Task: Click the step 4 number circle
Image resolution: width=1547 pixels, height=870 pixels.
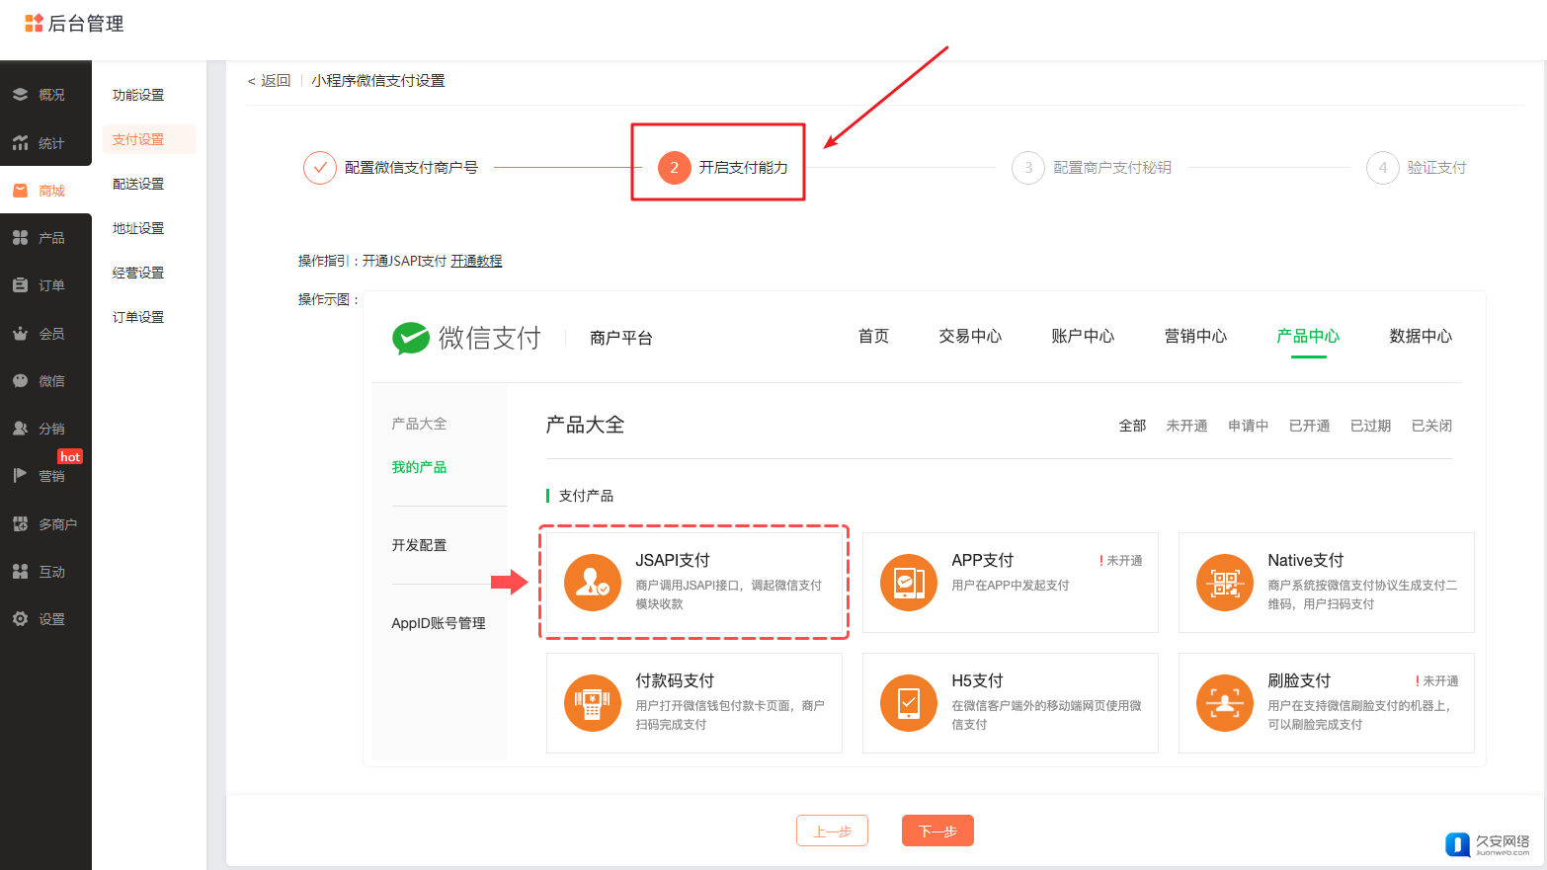Action: coord(1383,168)
